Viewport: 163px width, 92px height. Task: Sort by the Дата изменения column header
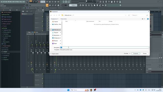90,21
